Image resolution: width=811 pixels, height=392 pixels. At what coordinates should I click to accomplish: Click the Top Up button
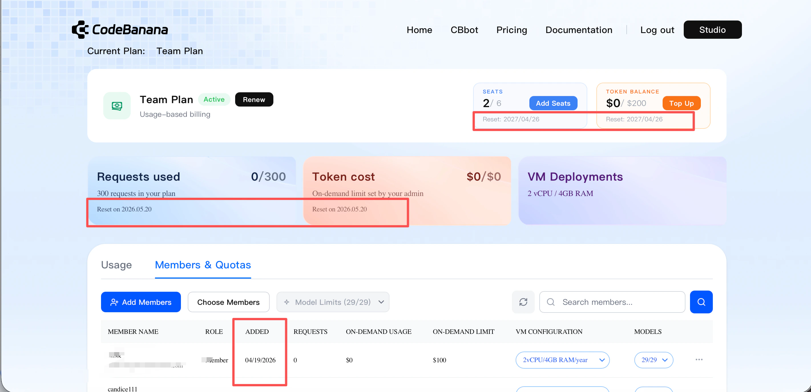[x=681, y=103]
